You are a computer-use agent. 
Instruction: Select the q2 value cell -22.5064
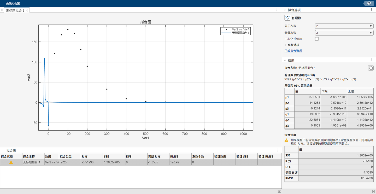click(x=307, y=120)
